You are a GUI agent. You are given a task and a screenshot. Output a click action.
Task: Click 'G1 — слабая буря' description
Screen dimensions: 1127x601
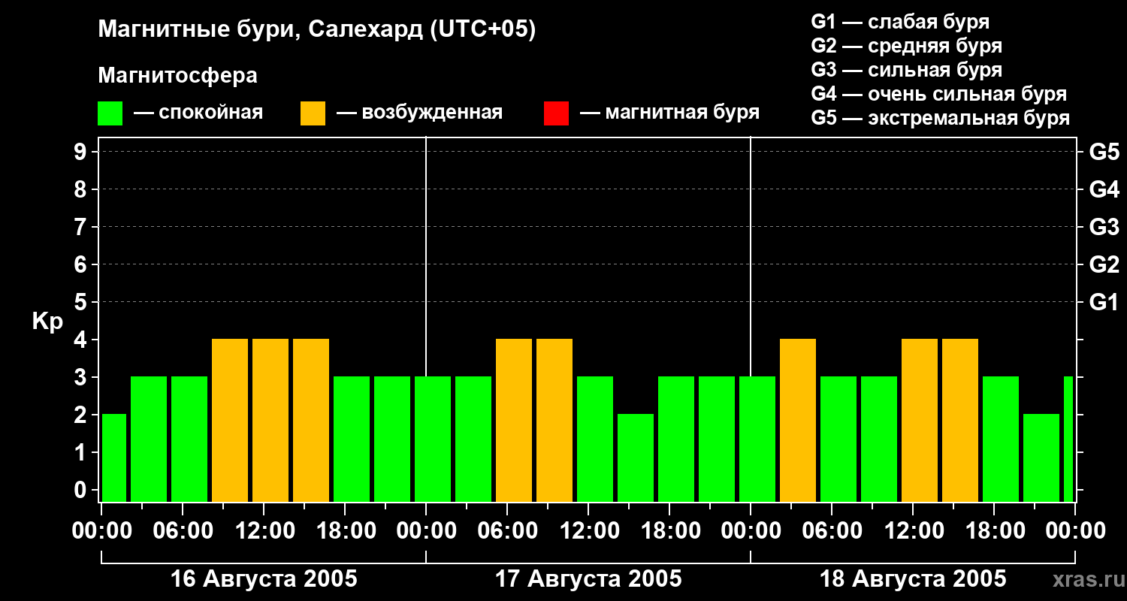(x=900, y=22)
